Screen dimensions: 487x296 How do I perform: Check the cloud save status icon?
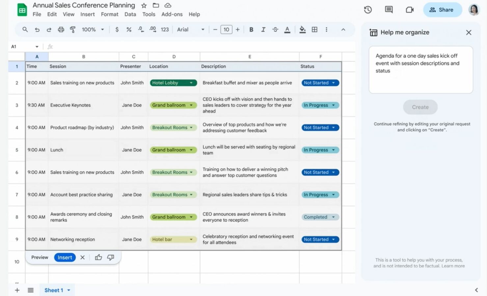pos(168,5)
